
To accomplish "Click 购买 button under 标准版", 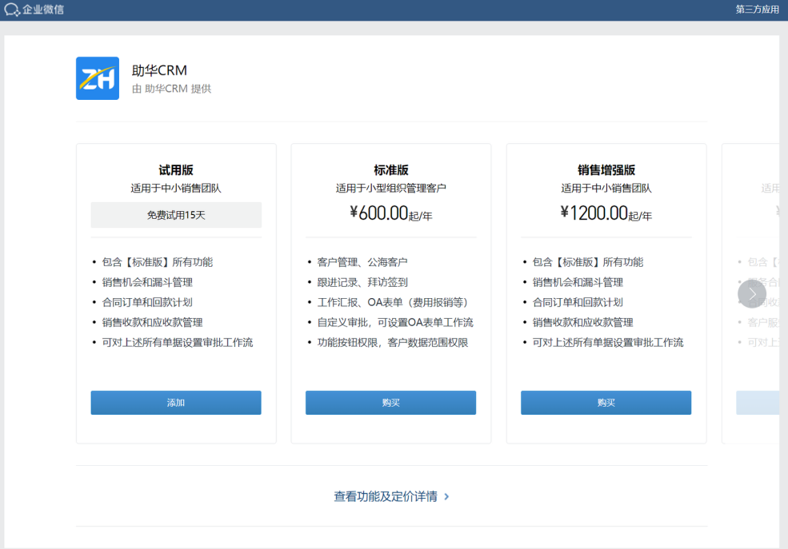I will coord(390,403).
